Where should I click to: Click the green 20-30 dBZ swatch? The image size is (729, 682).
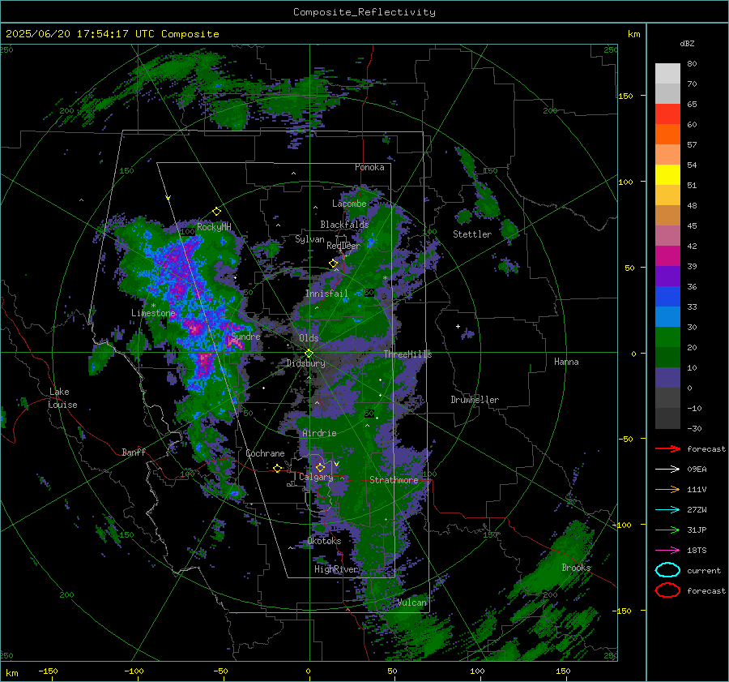pos(667,337)
